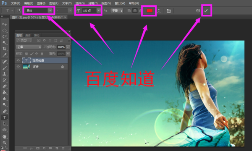Select the Path Selection tool

pyautogui.click(x=4, y=124)
